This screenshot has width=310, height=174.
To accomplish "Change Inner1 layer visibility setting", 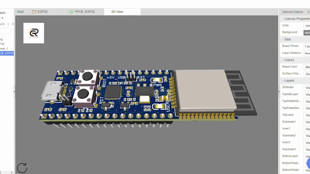I will coord(307,129).
